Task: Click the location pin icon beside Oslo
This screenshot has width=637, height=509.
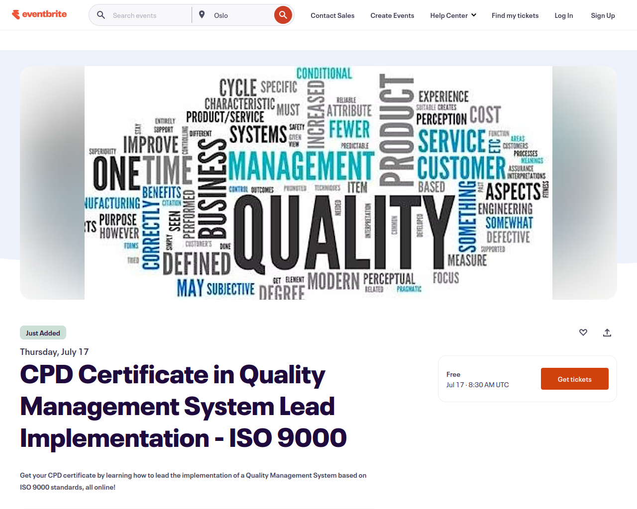Action: coord(202,15)
